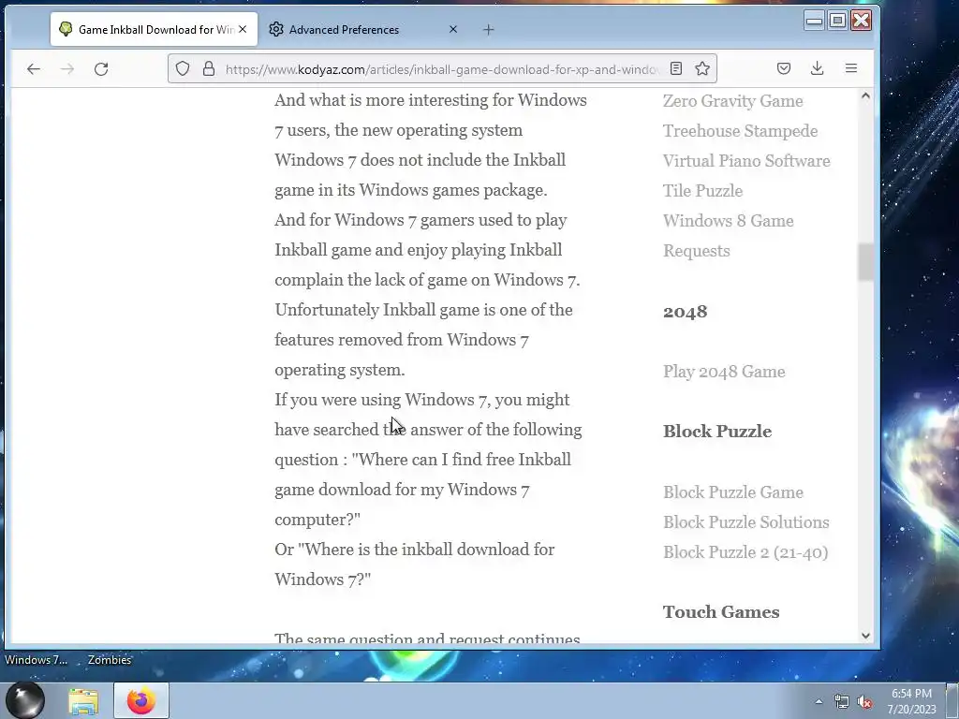Open the Play 2048 Game link

724,372
